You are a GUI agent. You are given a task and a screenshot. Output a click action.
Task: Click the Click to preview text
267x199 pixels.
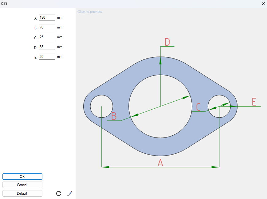coord(89,12)
